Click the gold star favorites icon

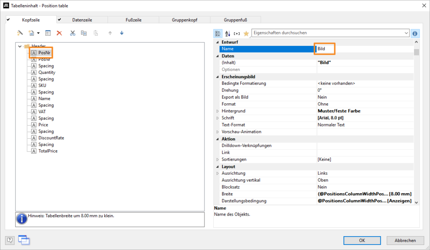point(246,33)
